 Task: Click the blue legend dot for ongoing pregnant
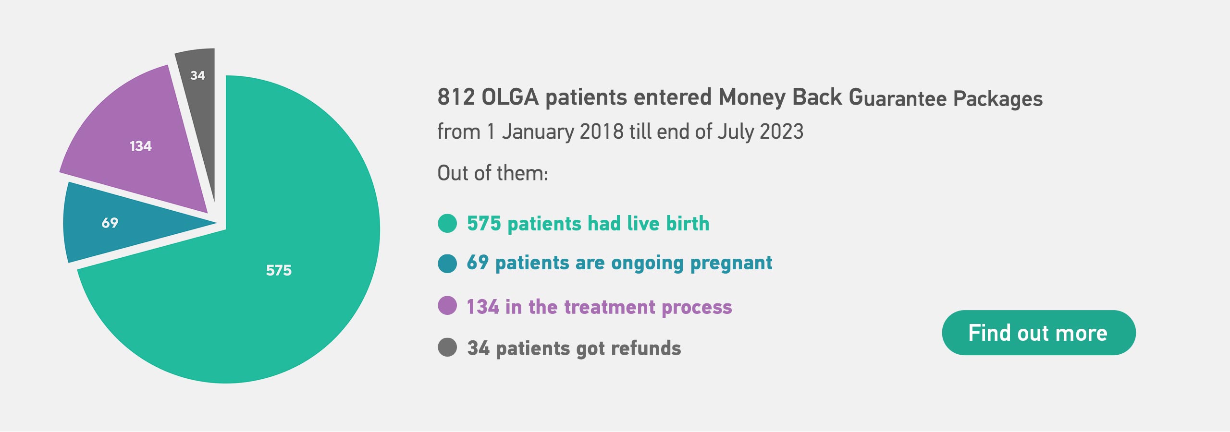447,264
